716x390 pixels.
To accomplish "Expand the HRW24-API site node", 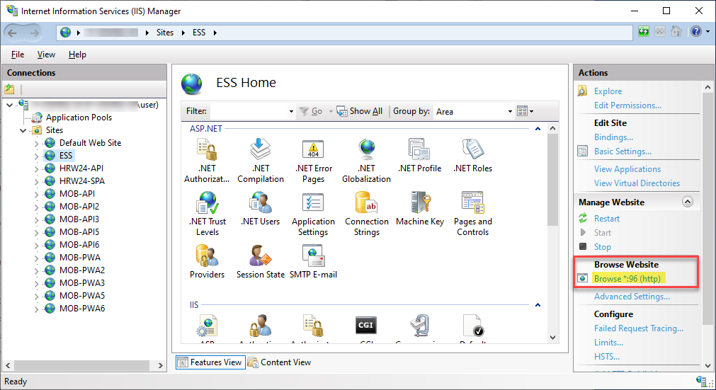I will [37, 168].
